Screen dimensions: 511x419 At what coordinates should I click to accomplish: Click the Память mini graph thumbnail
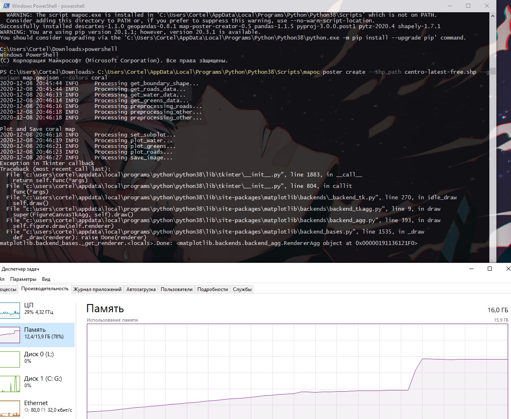point(10,335)
